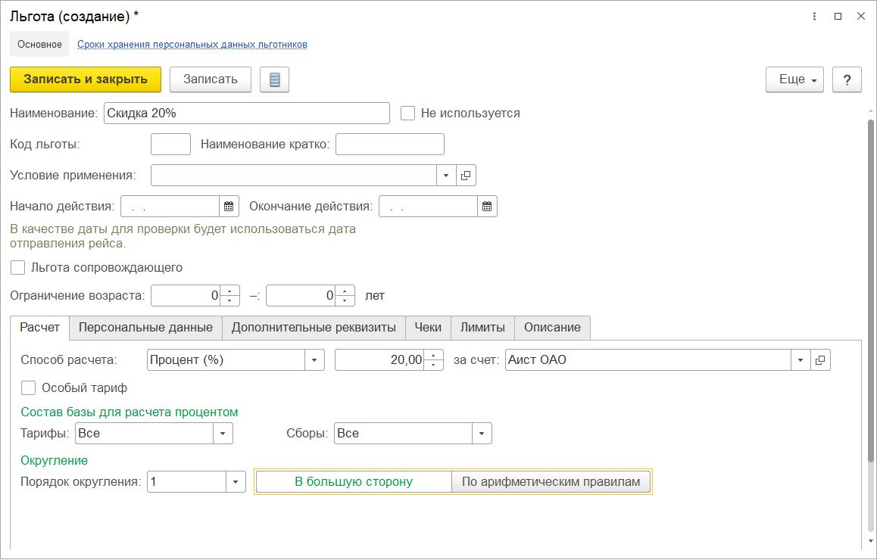Expand the Сборы dropdown

(x=482, y=433)
